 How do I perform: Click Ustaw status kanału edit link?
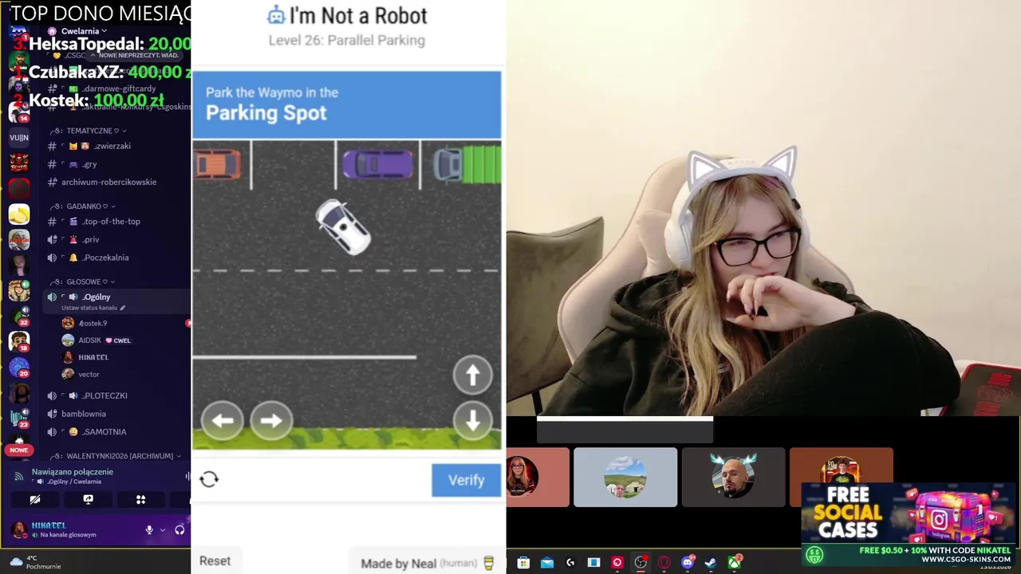(93, 308)
